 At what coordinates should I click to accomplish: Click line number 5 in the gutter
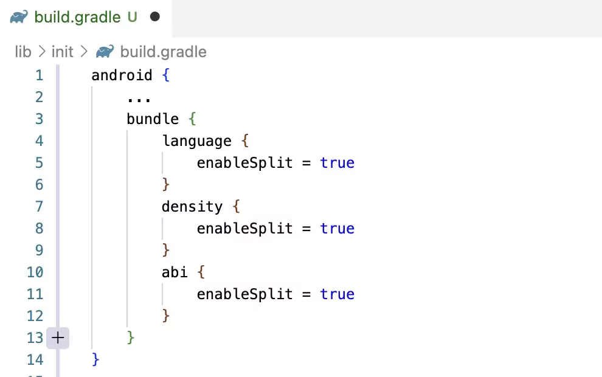point(39,163)
